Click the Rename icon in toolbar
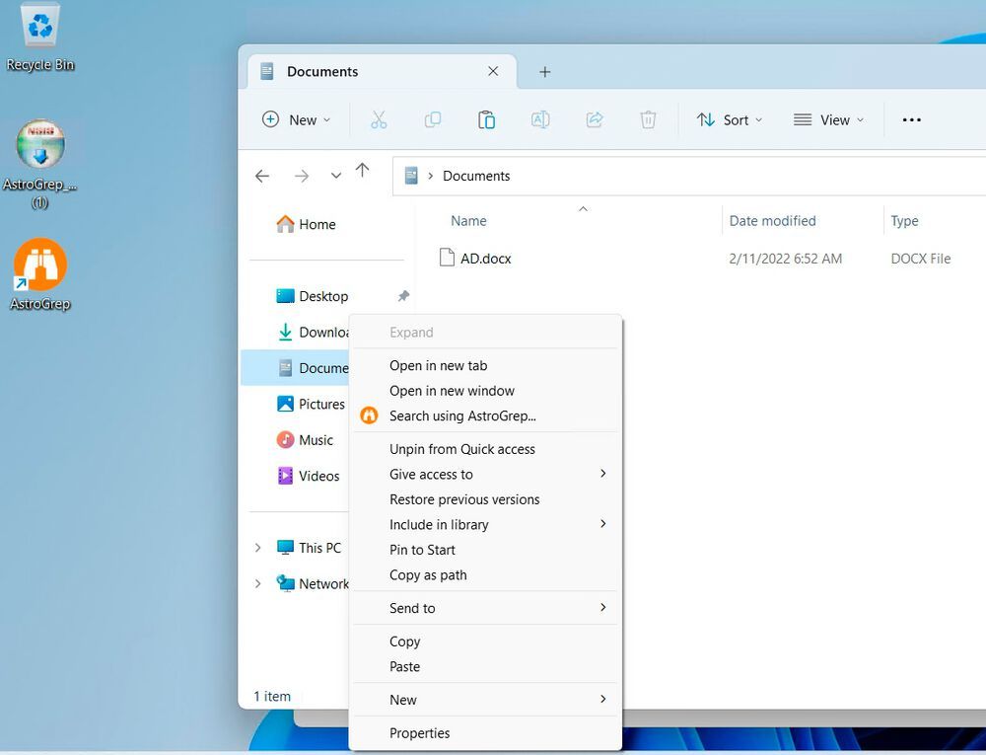This screenshot has height=755, width=986. coord(540,119)
